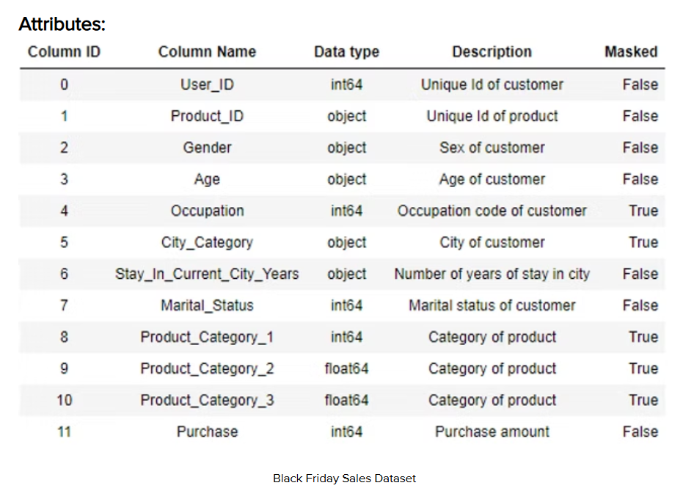Viewport: 694px width, 491px height.
Task: Click the Product_Category_2 cell
Action: click(207, 368)
